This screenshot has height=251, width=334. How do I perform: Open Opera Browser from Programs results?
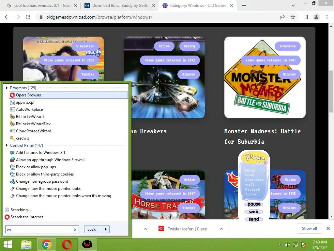(x=68, y=95)
